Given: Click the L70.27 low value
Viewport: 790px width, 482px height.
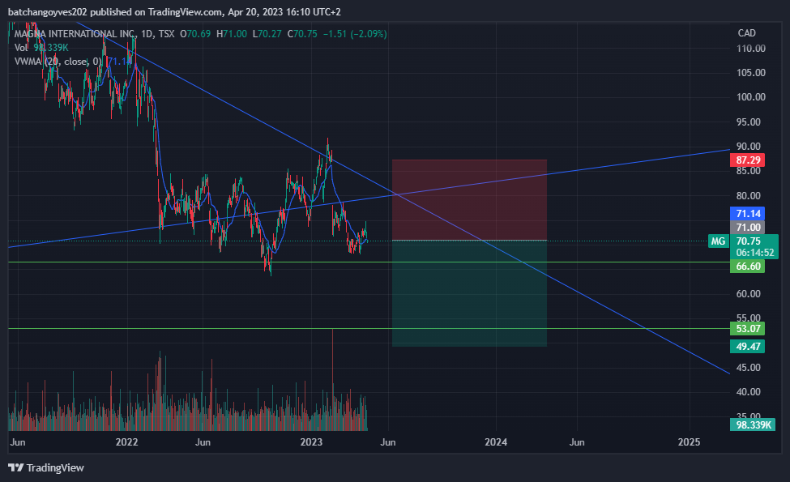Looking at the screenshot, I should click(x=267, y=34).
